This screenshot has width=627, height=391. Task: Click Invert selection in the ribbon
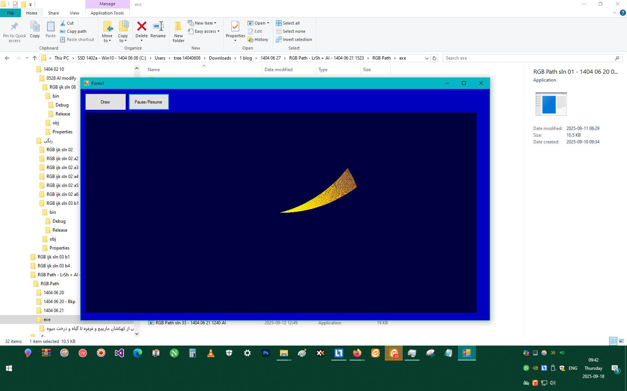tap(294, 39)
